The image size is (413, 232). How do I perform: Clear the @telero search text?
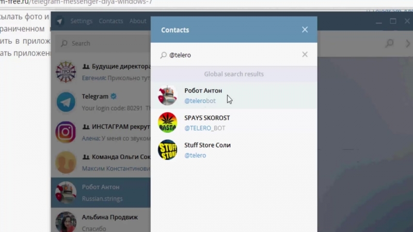(305, 55)
